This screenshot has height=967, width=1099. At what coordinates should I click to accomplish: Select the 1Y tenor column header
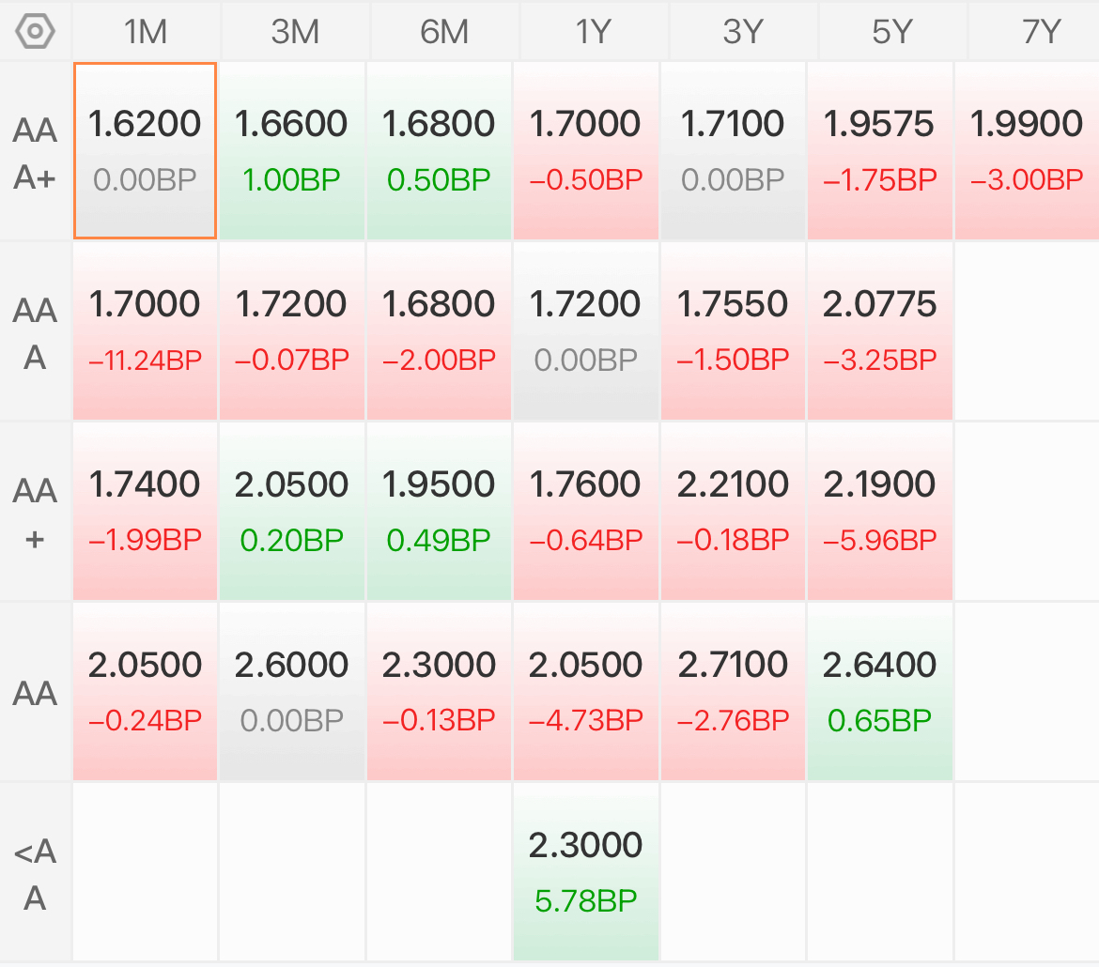coord(594,32)
